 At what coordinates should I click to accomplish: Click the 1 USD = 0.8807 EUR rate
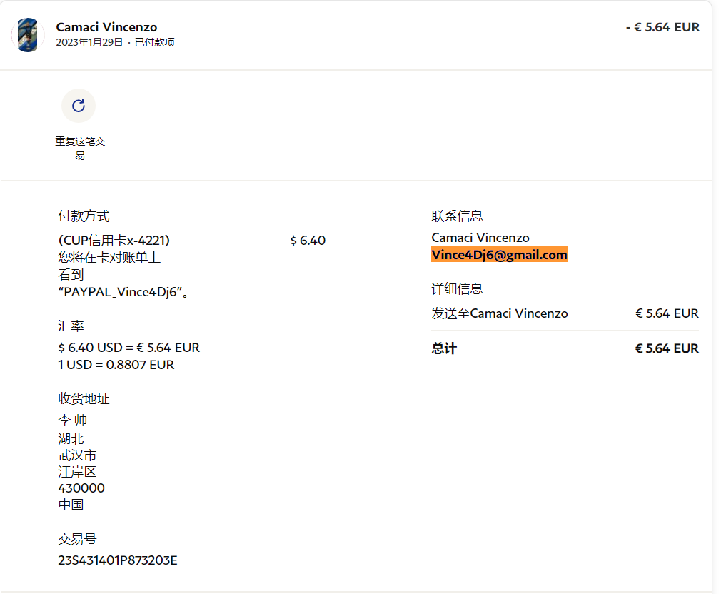pos(116,365)
